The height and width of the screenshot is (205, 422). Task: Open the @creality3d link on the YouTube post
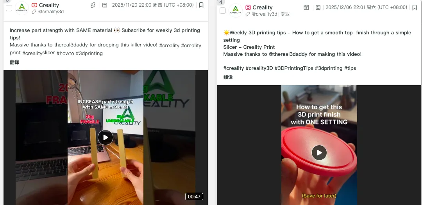pyautogui.click(x=51, y=12)
